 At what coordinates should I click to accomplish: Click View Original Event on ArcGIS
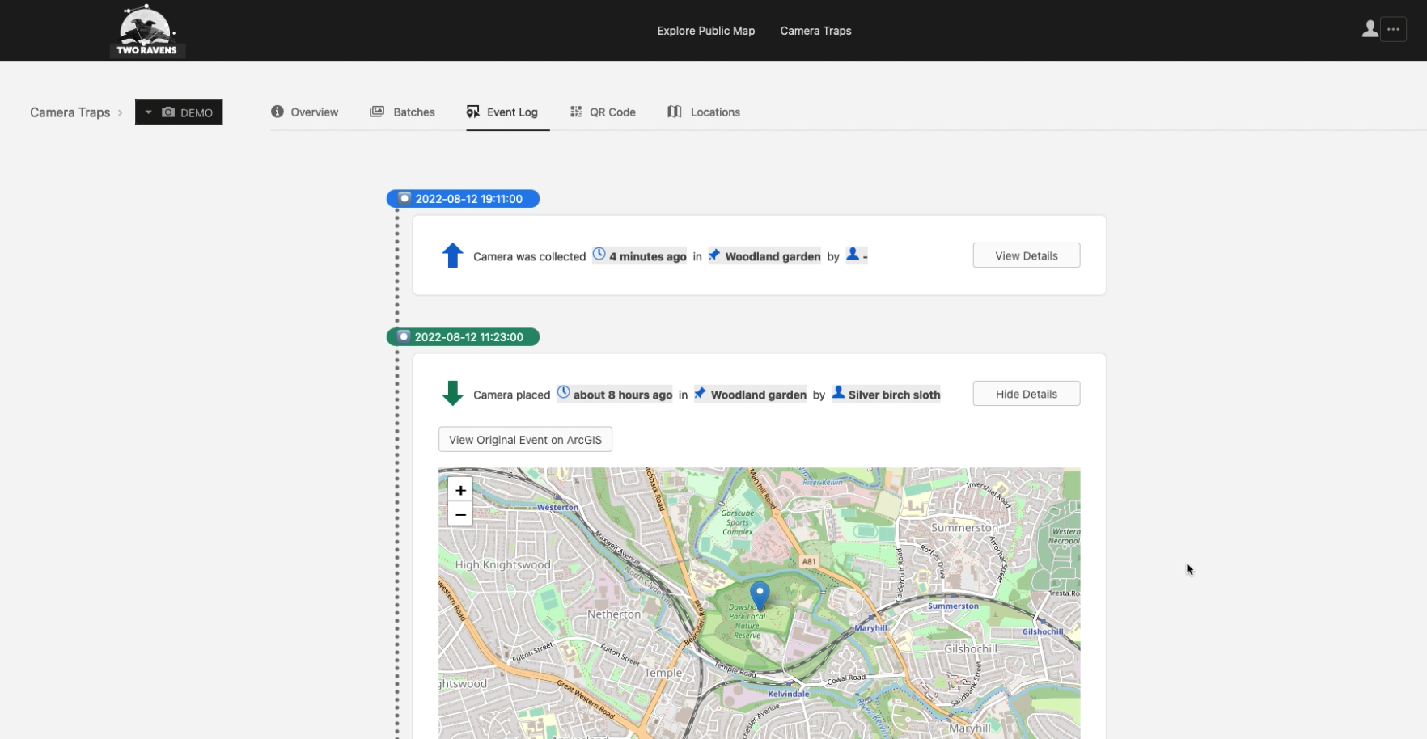(525, 440)
